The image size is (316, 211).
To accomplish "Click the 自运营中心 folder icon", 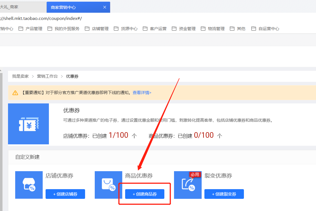I will point(254,29).
